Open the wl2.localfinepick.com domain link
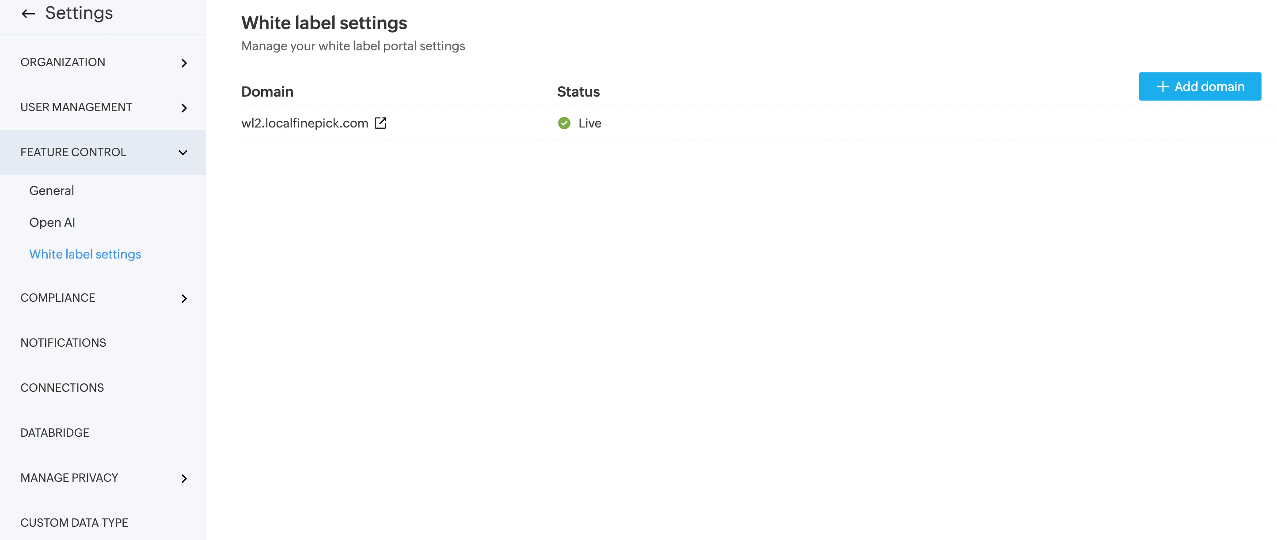Screen dimensions: 1277x540 [x=304, y=123]
